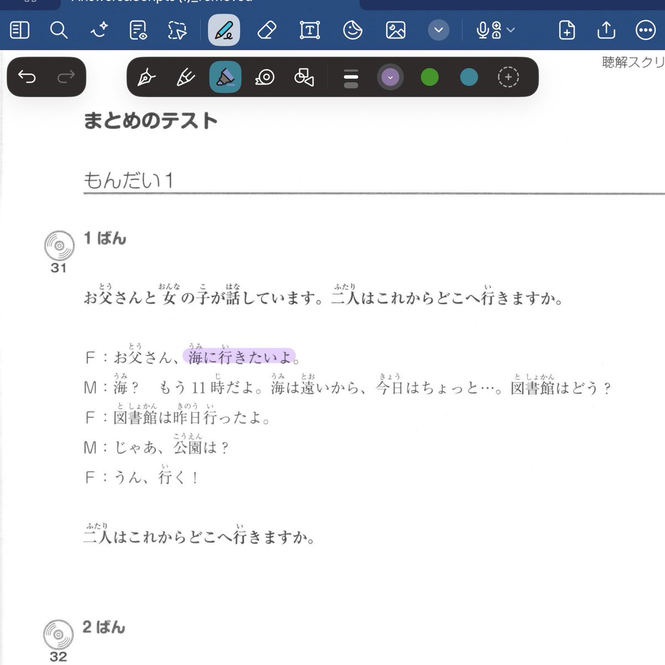Tap the bottom question 二人はこれからどこへ行きますか

(198, 536)
